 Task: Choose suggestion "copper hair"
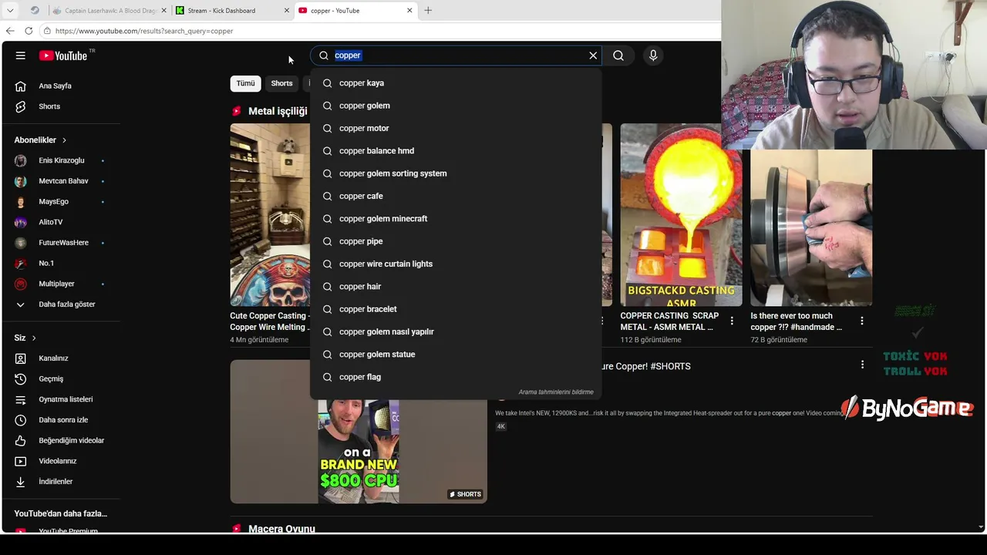(x=456, y=287)
